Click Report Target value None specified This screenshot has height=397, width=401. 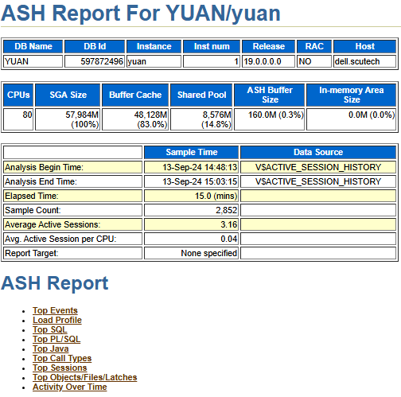[209, 253]
